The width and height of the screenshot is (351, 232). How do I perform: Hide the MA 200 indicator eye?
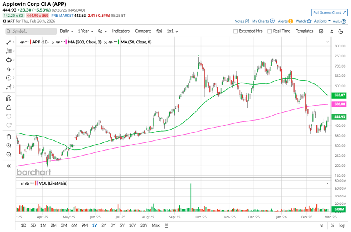[58, 42]
